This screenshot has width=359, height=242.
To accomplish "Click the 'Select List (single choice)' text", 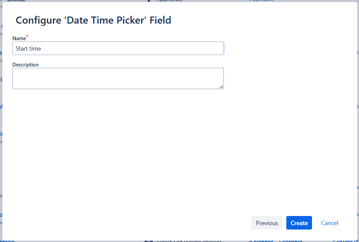I will pyautogui.click(x=189, y=241).
